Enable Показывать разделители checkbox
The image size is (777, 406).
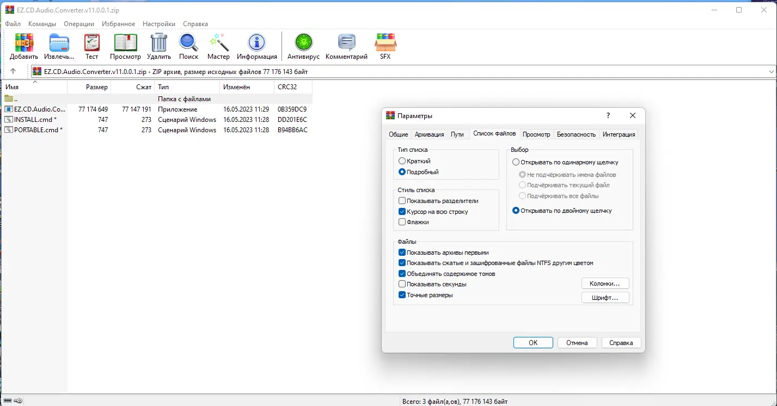coord(402,201)
